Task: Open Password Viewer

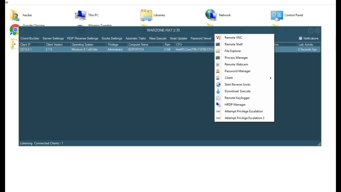Action: pyautogui.click(x=201, y=38)
